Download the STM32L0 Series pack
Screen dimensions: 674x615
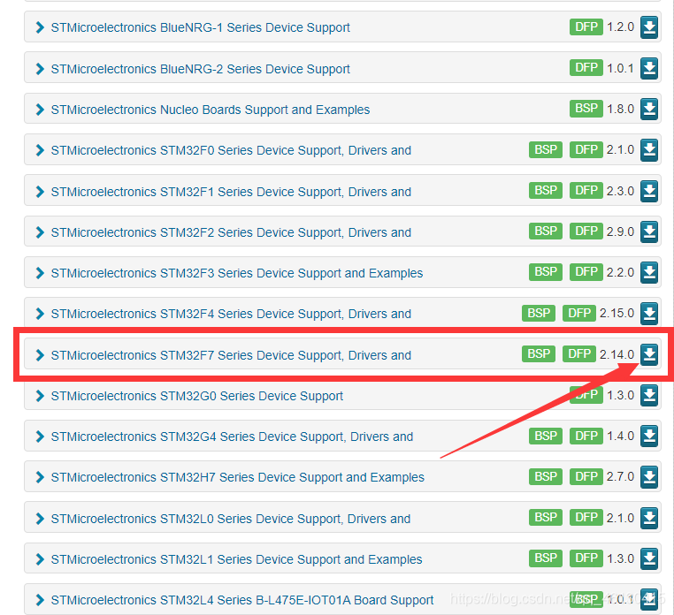[649, 519]
